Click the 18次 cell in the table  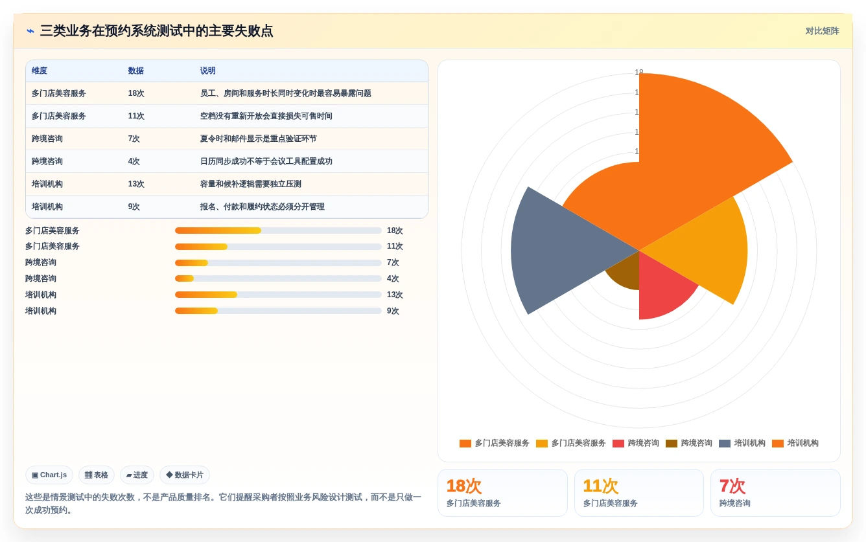[x=136, y=93]
